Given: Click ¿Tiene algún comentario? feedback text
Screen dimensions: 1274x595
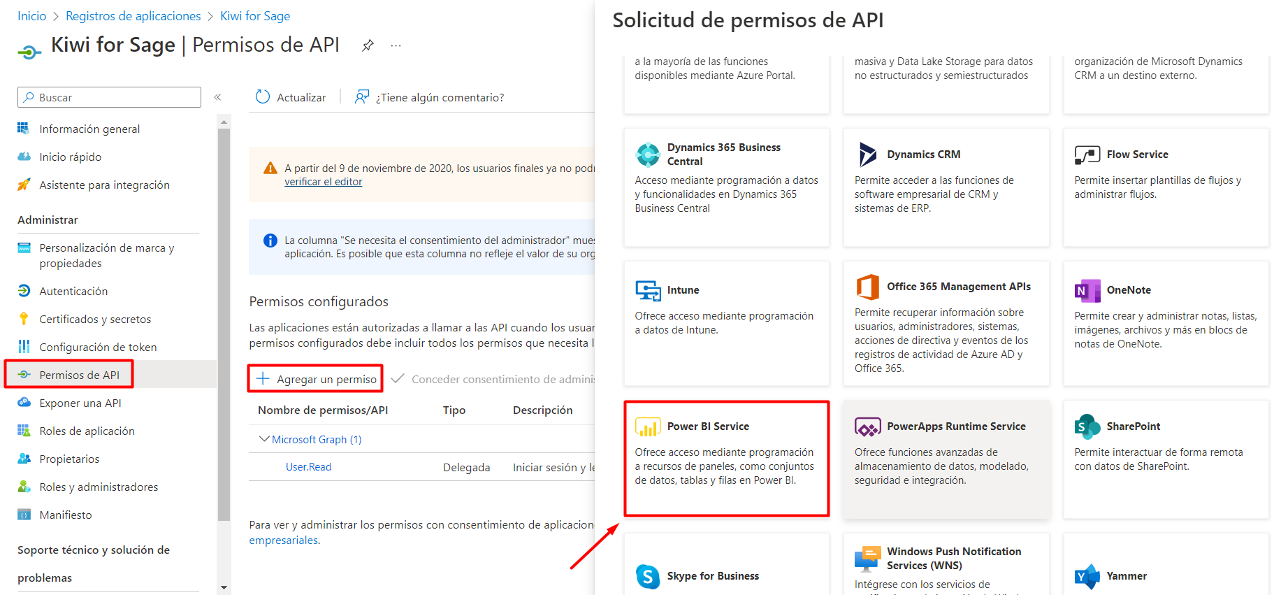Looking at the screenshot, I should 440,97.
